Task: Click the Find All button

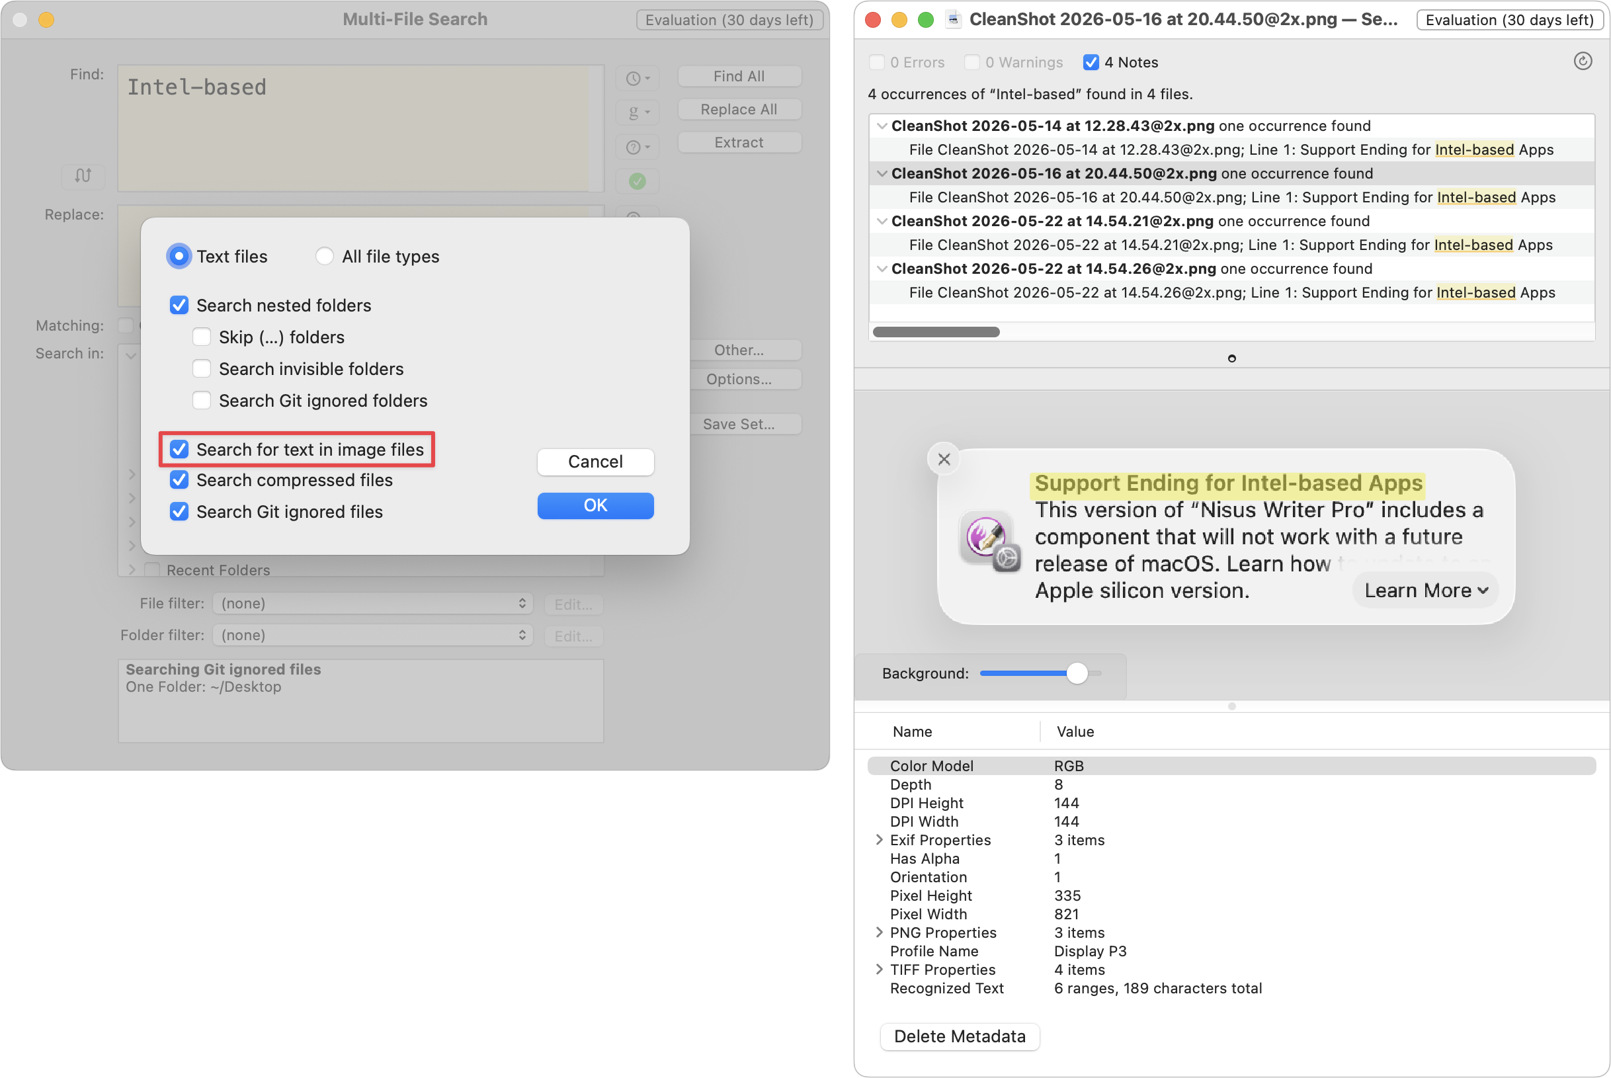Action: [739, 76]
